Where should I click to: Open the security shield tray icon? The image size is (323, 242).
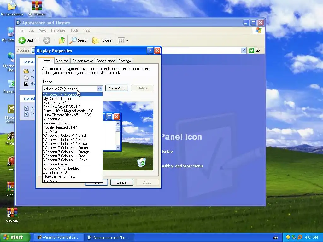point(288,237)
